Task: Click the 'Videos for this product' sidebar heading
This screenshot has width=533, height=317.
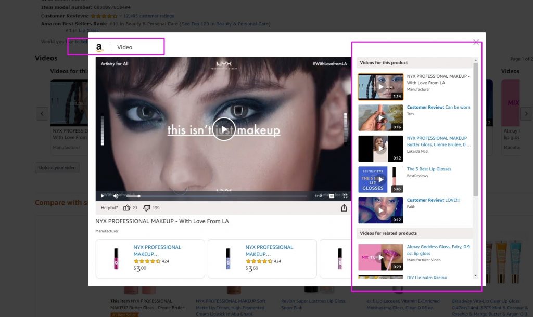Action: click(x=384, y=63)
